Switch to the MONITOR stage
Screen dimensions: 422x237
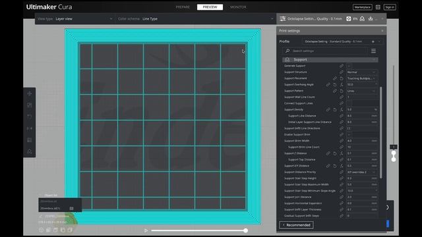coord(238,7)
